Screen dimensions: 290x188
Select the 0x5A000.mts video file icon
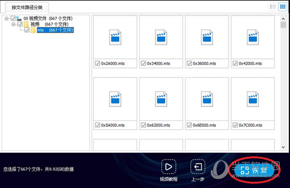click(x=115, y=99)
